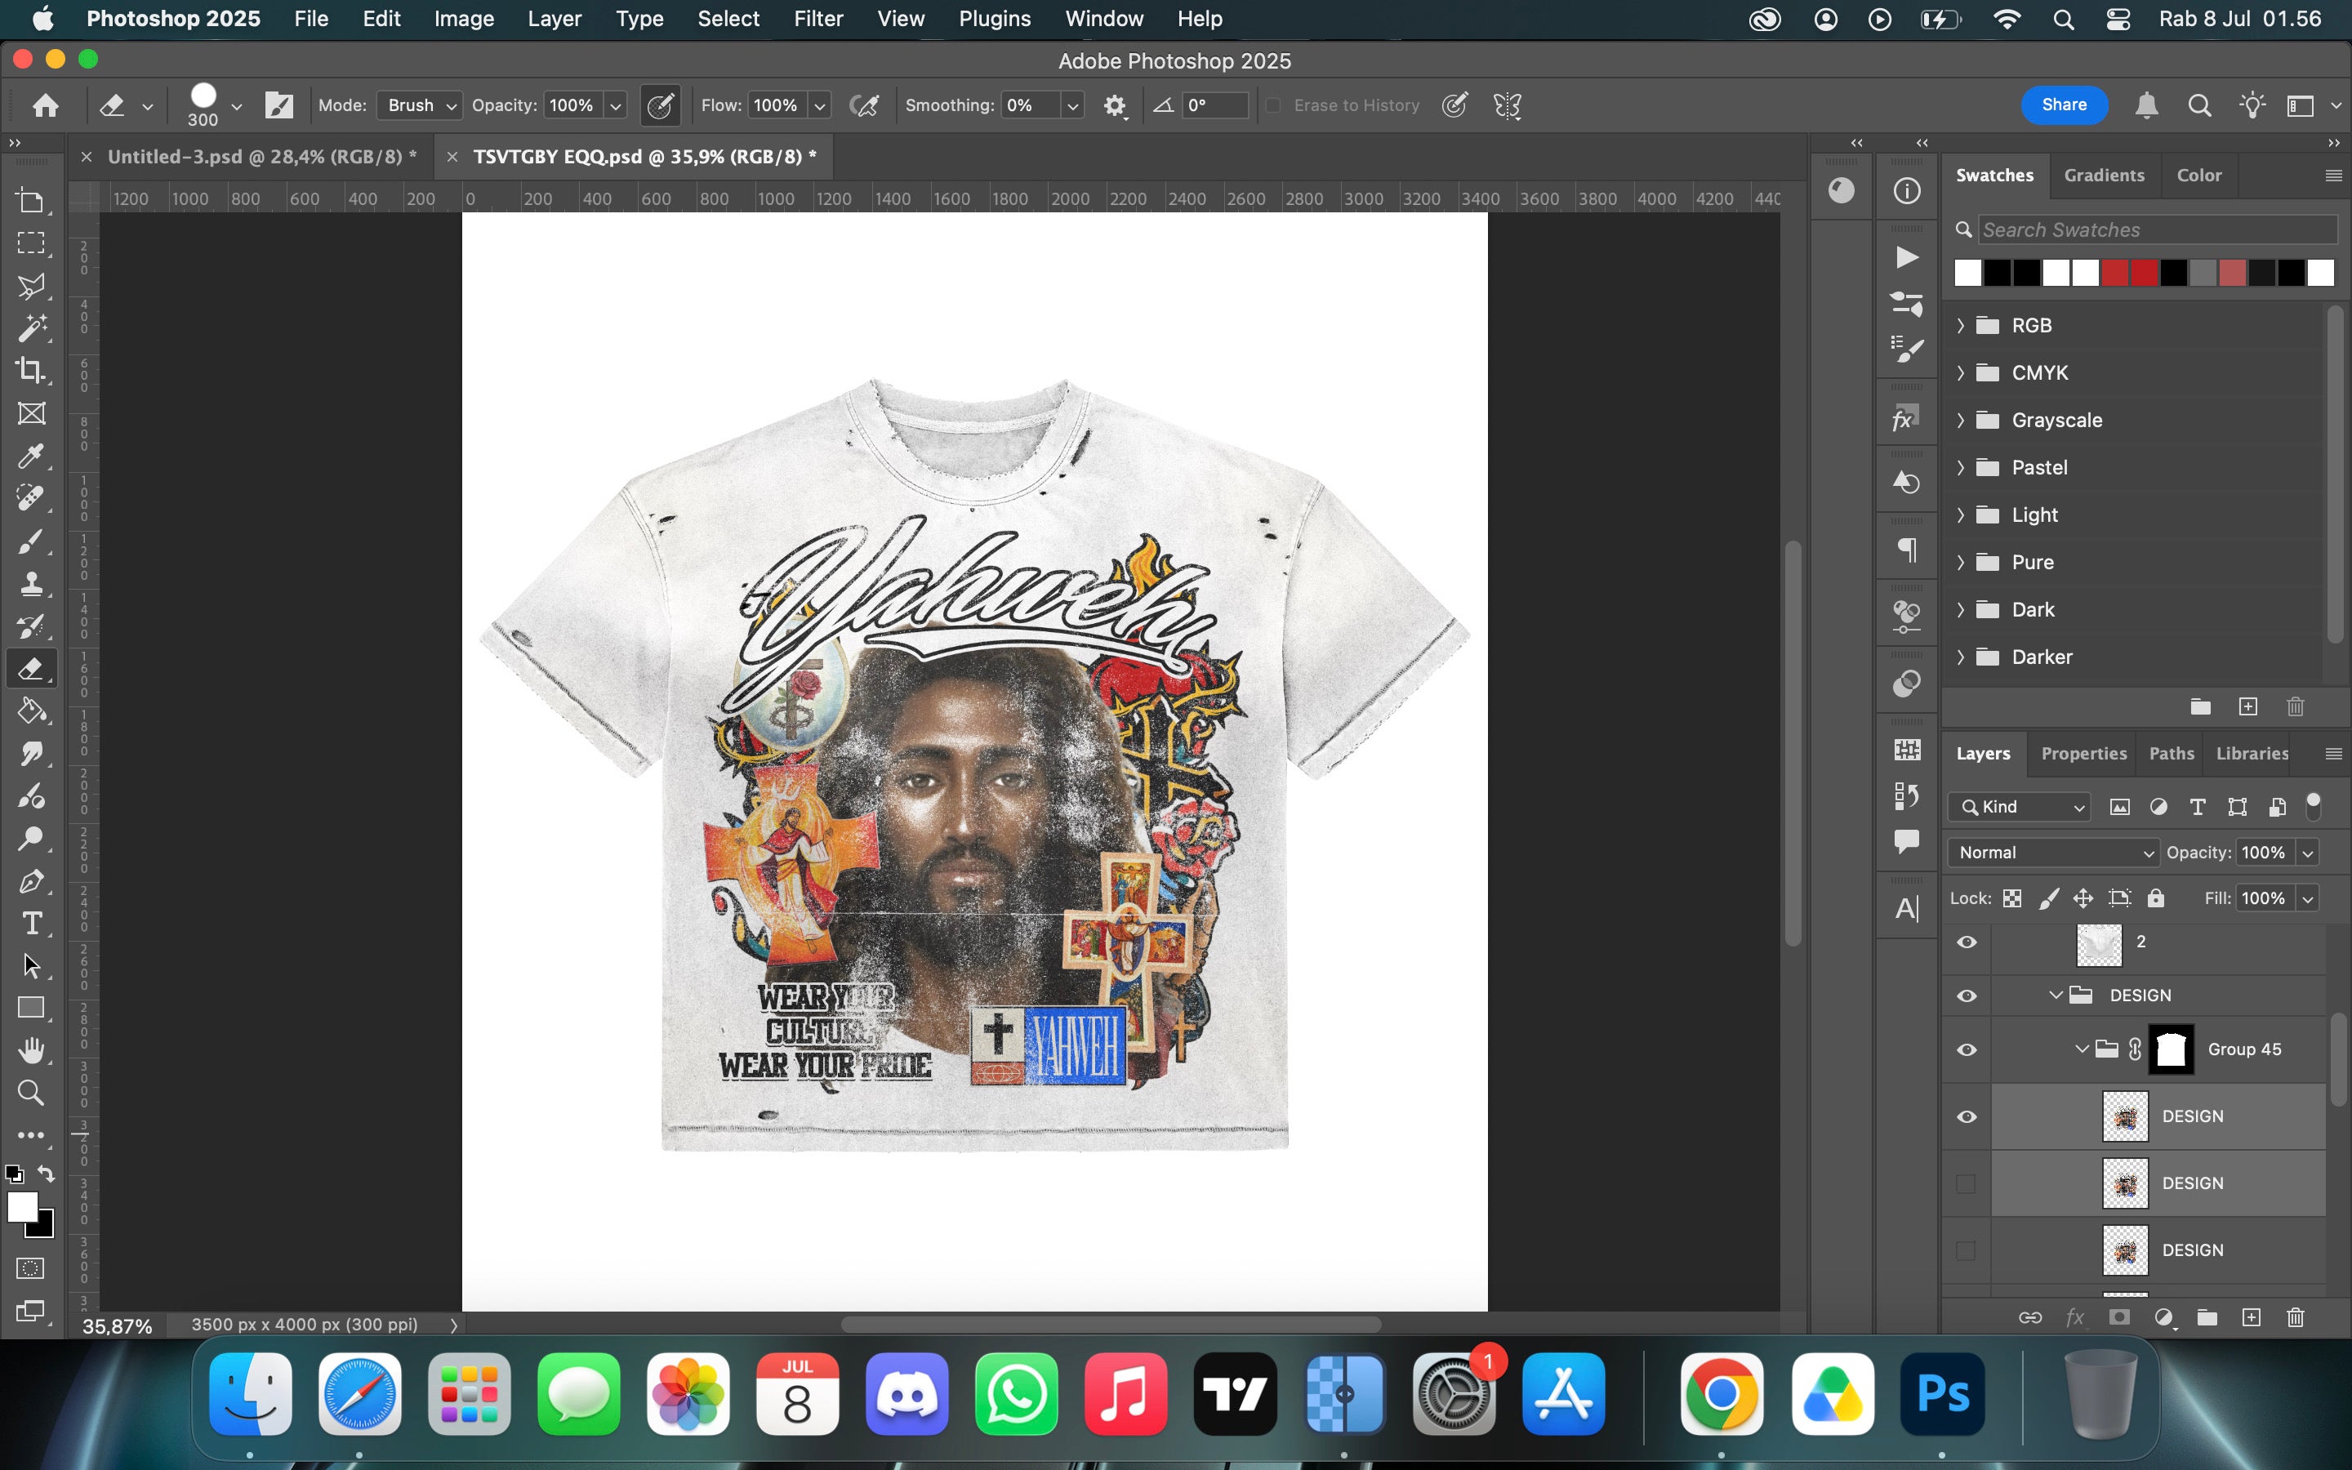
Task: Select the Polygonal Lasso tool
Action: click(31, 286)
